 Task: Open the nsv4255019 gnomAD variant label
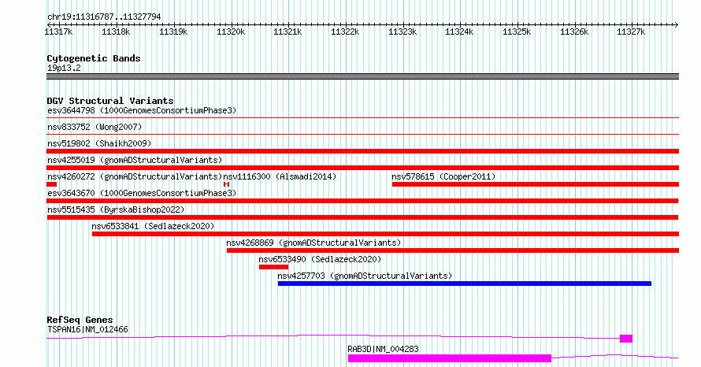tap(135, 160)
